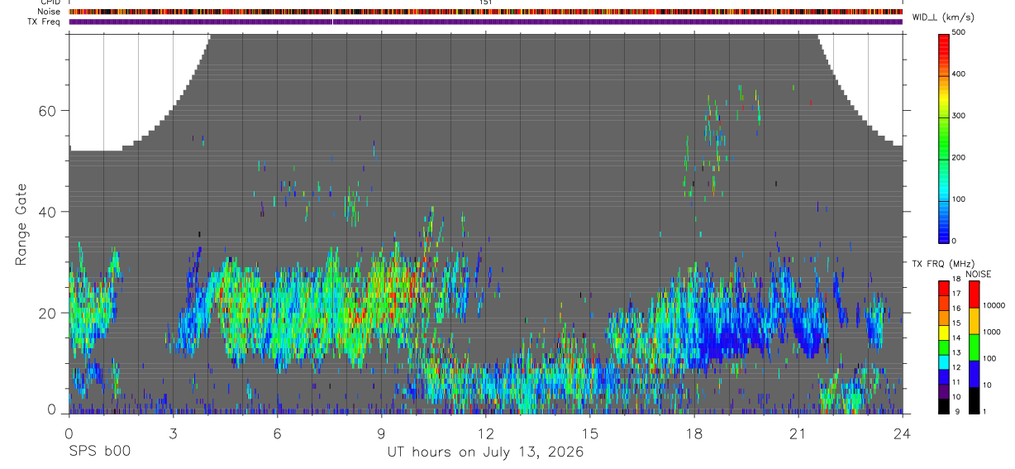Screen dimensions: 1015x469
Task: Click the x-axis tick label 3
Action: click(x=173, y=433)
